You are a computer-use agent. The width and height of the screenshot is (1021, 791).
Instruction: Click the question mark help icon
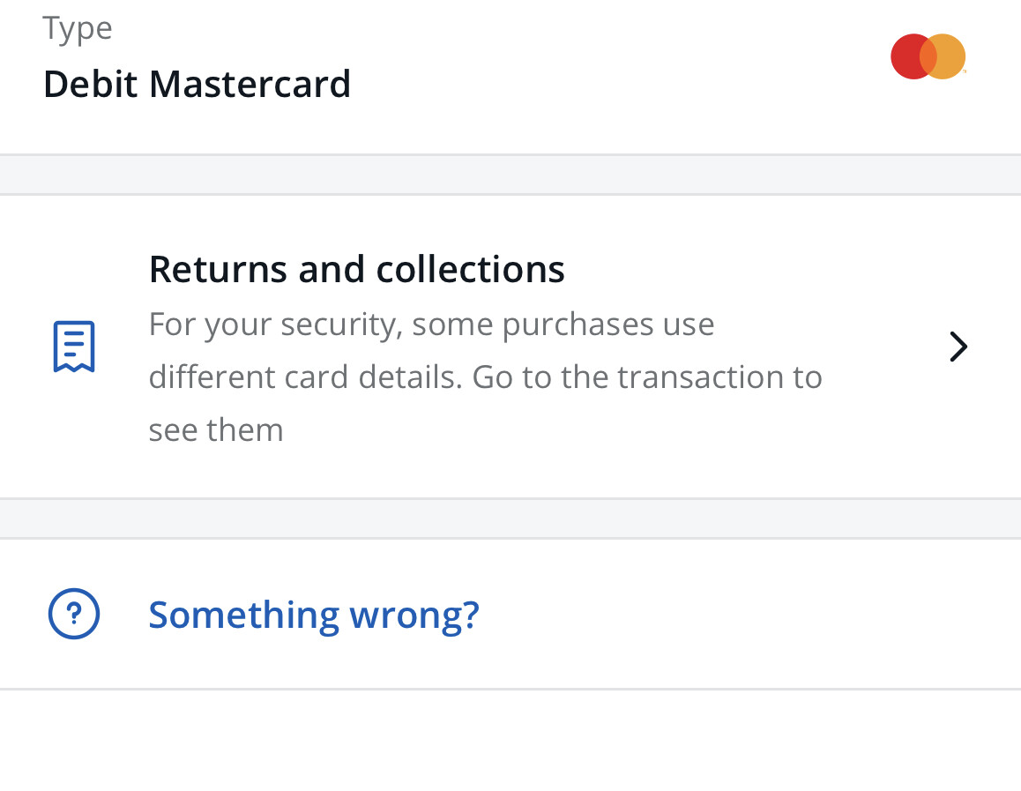74,614
